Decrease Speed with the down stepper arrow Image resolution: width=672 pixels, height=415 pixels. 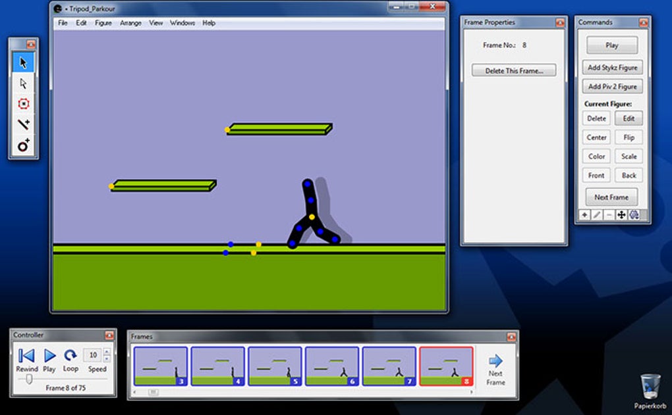tap(107, 358)
